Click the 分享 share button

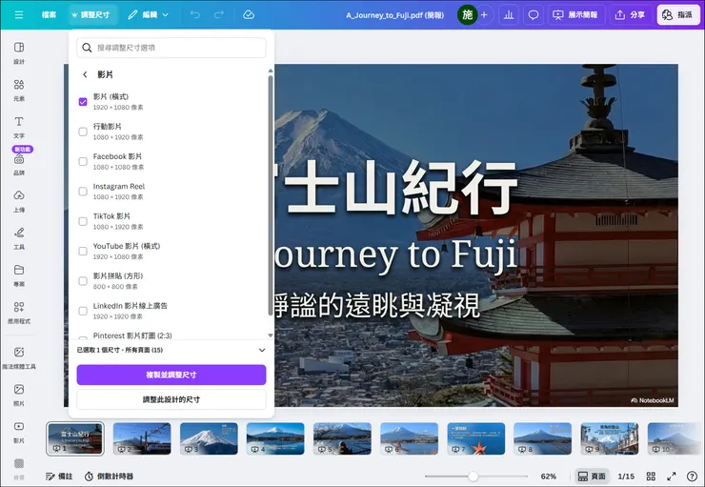(630, 15)
